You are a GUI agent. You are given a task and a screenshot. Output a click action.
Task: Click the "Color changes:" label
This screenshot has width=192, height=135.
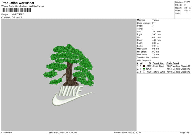144,23
